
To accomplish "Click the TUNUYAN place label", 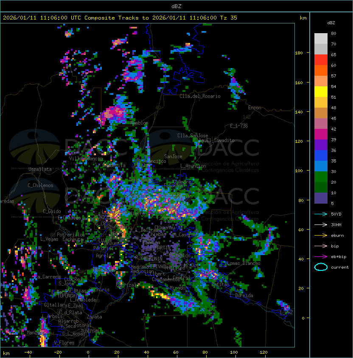I will [90, 331].
